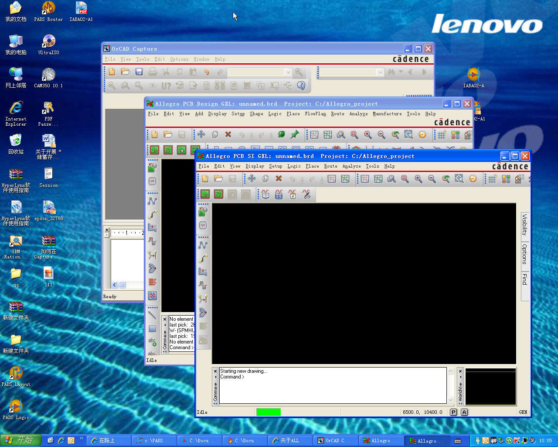Image resolution: width=558 pixels, height=447 pixels.
Task: Select the PADS Layout desktop icon
Action: 16,377
